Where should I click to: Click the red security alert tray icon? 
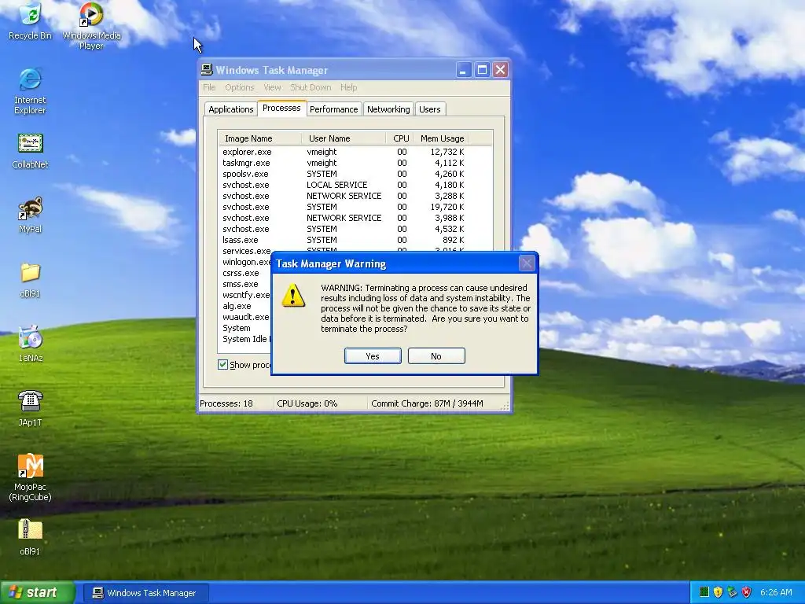pos(747,592)
